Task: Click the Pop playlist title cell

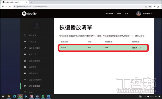Action: (89, 48)
